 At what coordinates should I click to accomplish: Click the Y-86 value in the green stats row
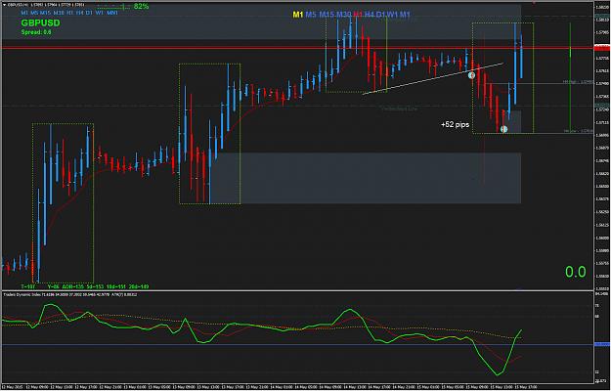[54, 286]
